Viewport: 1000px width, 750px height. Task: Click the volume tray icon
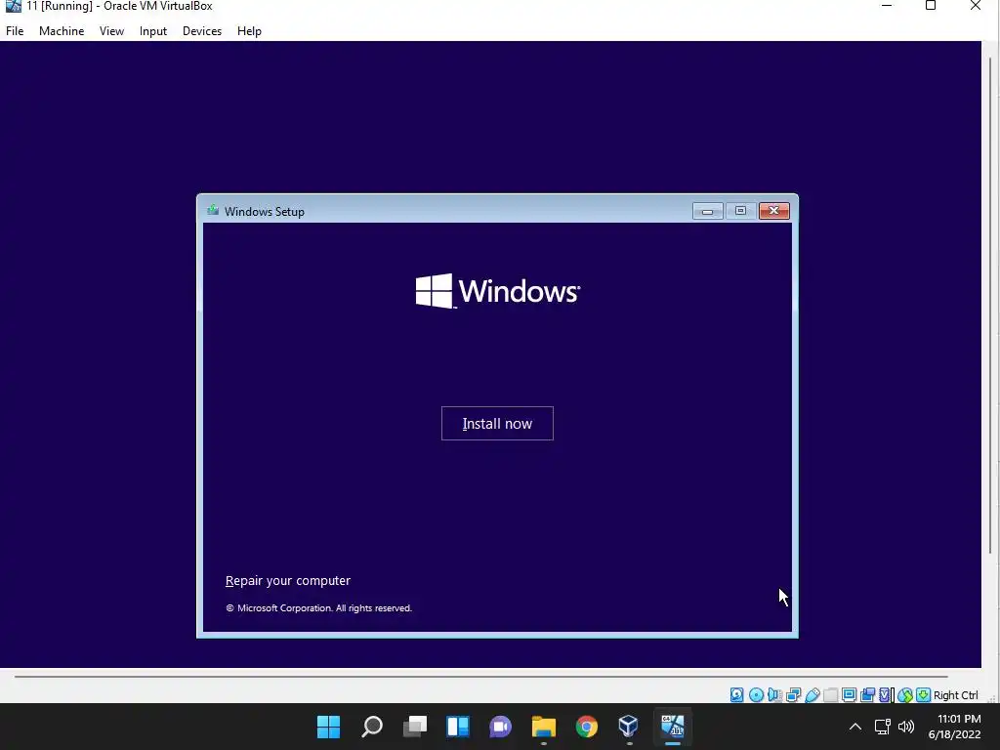click(x=905, y=727)
